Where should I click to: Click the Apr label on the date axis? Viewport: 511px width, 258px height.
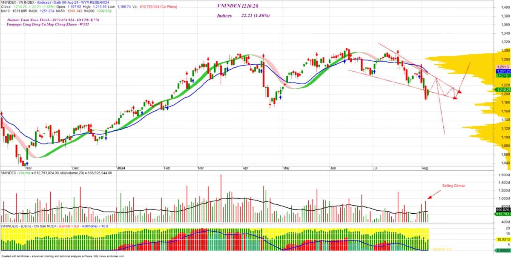click(245, 168)
